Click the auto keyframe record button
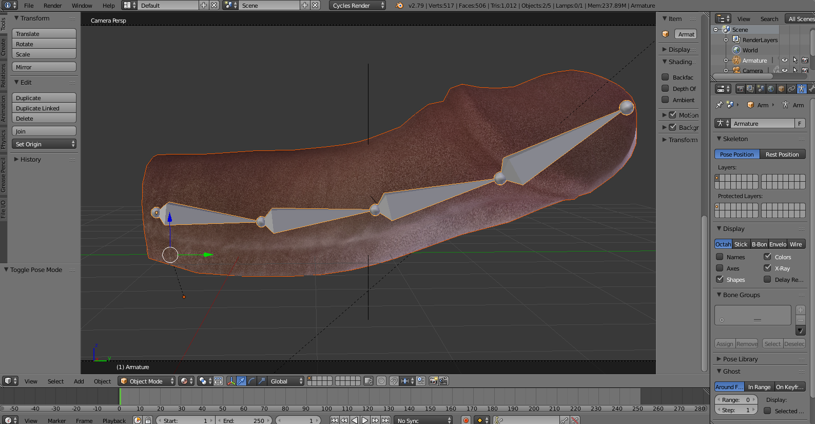The width and height of the screenshot is (815, 424). click(x=466, y=420)
